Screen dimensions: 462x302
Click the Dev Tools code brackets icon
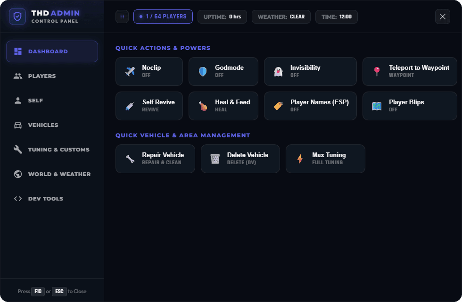pyautogui.click(x=18, y=199)
